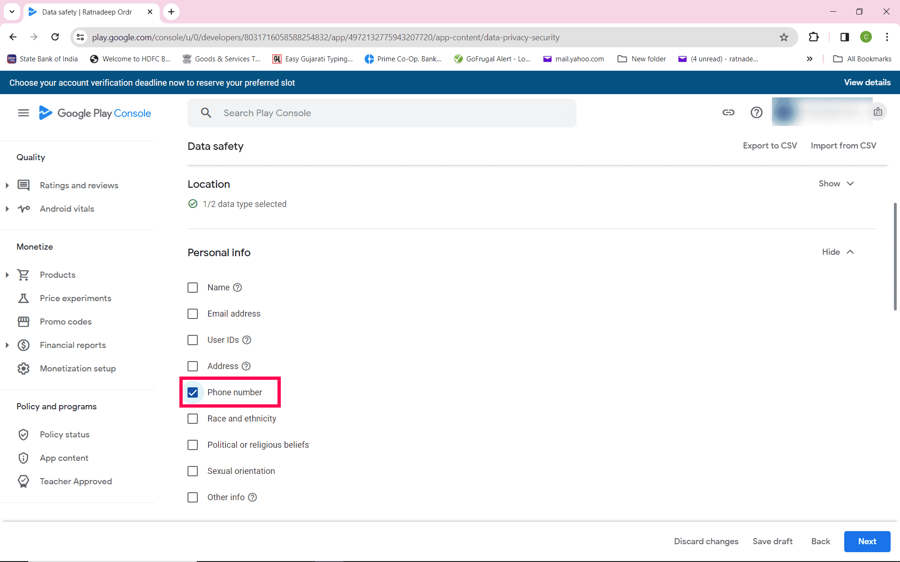Open the hamburger navigation menu
This screenshot has width=900, height=562.
pyautogui.click(x=23, y=113)
